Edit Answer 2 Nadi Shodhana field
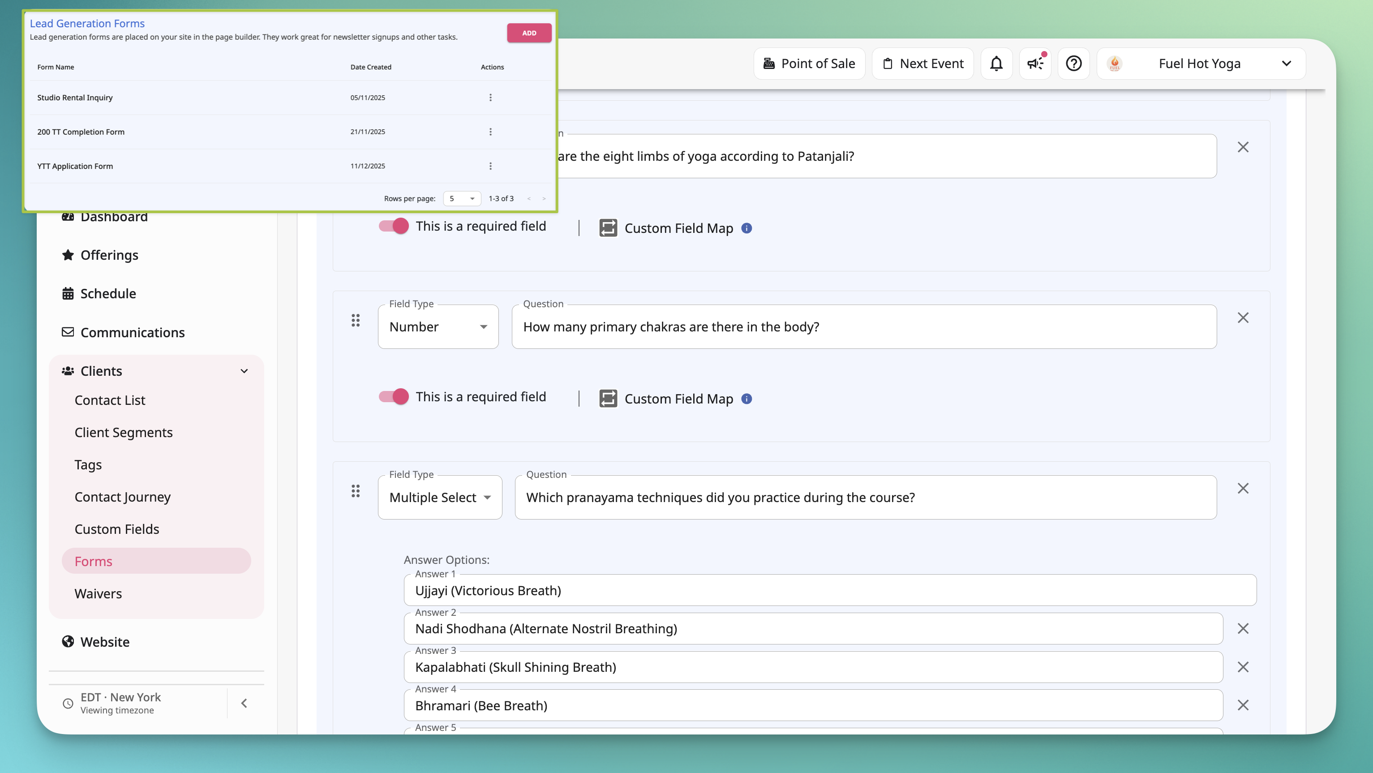Screen dimensions: 1373x773 (x=813, y=628)
